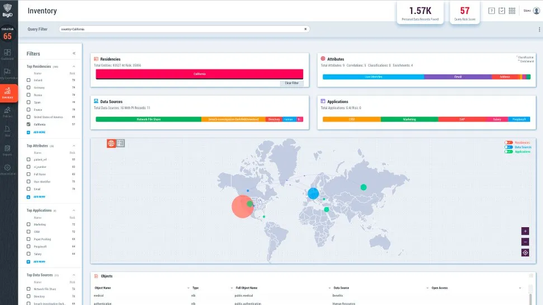Toggle the Data Sources map layer switch
543x305 pixels.
(508, 147)
